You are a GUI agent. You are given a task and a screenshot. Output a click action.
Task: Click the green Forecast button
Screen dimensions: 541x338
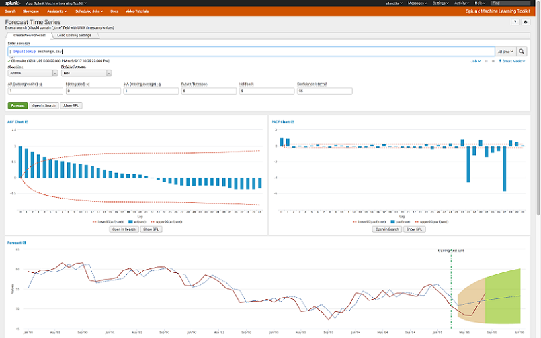[17, 105]
